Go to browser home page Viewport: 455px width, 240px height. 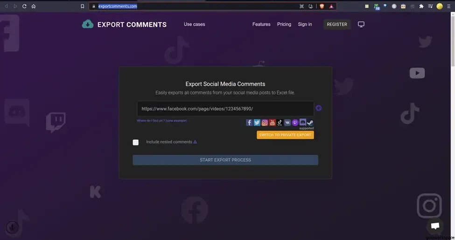pyautogui.click(x=34, y=6)
